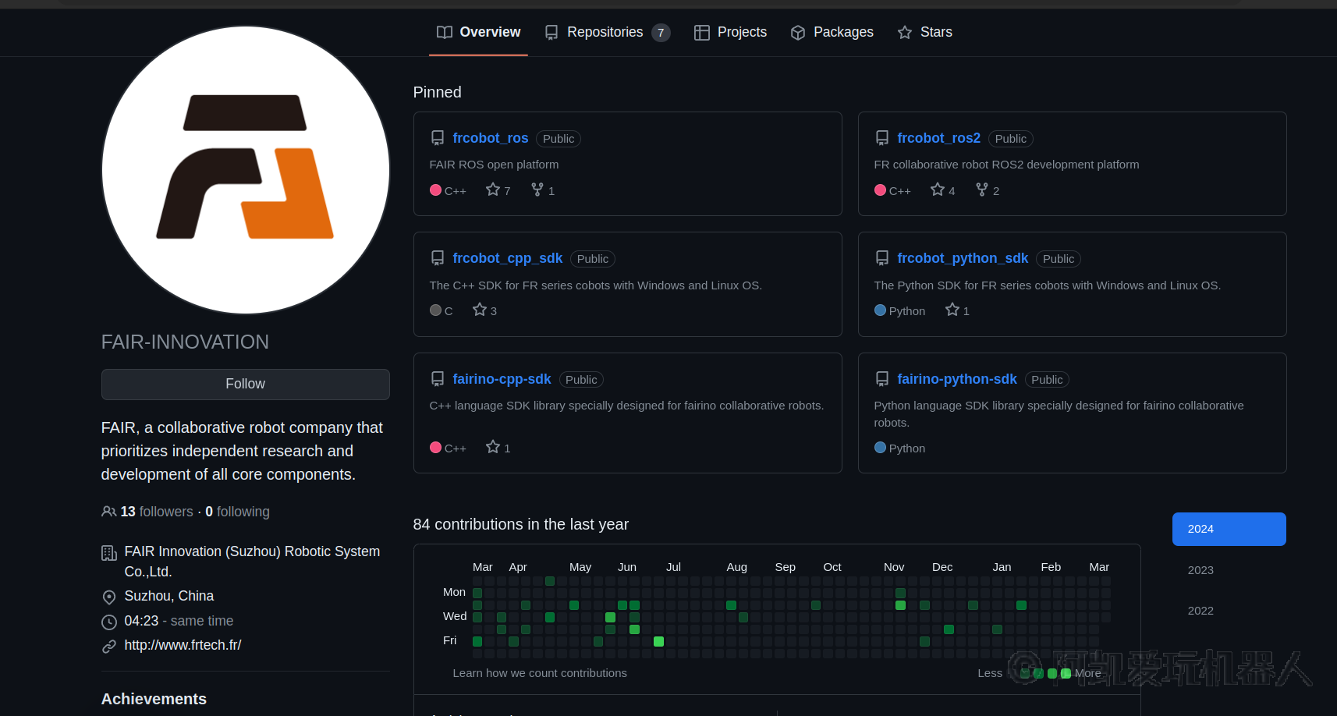The image size is (1337, 716).
Task: Open the Repositories tab
Action: pyautogui.click(x=606, y=32)
